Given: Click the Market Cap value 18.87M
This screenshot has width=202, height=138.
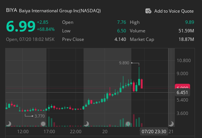Looking at the screenshot, I should click(x=186, y=39).
